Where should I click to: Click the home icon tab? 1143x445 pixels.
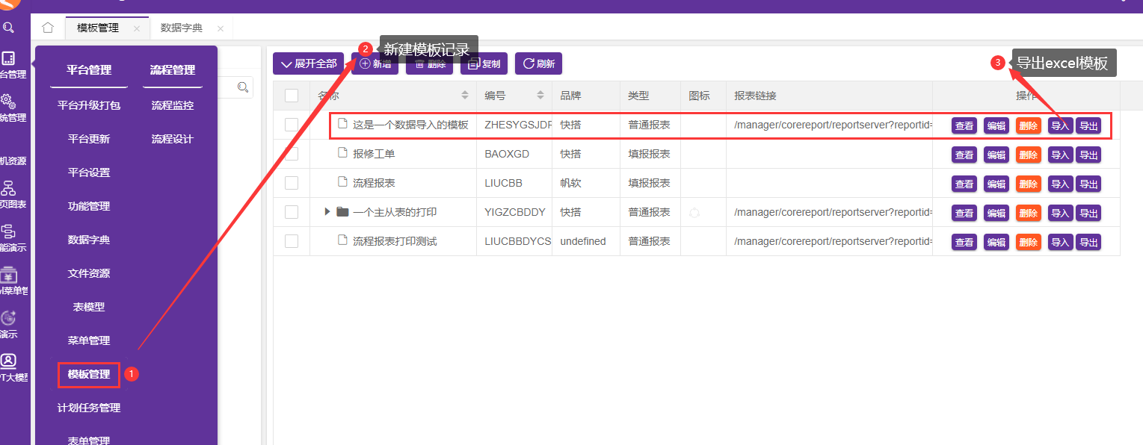coord(48,28)
